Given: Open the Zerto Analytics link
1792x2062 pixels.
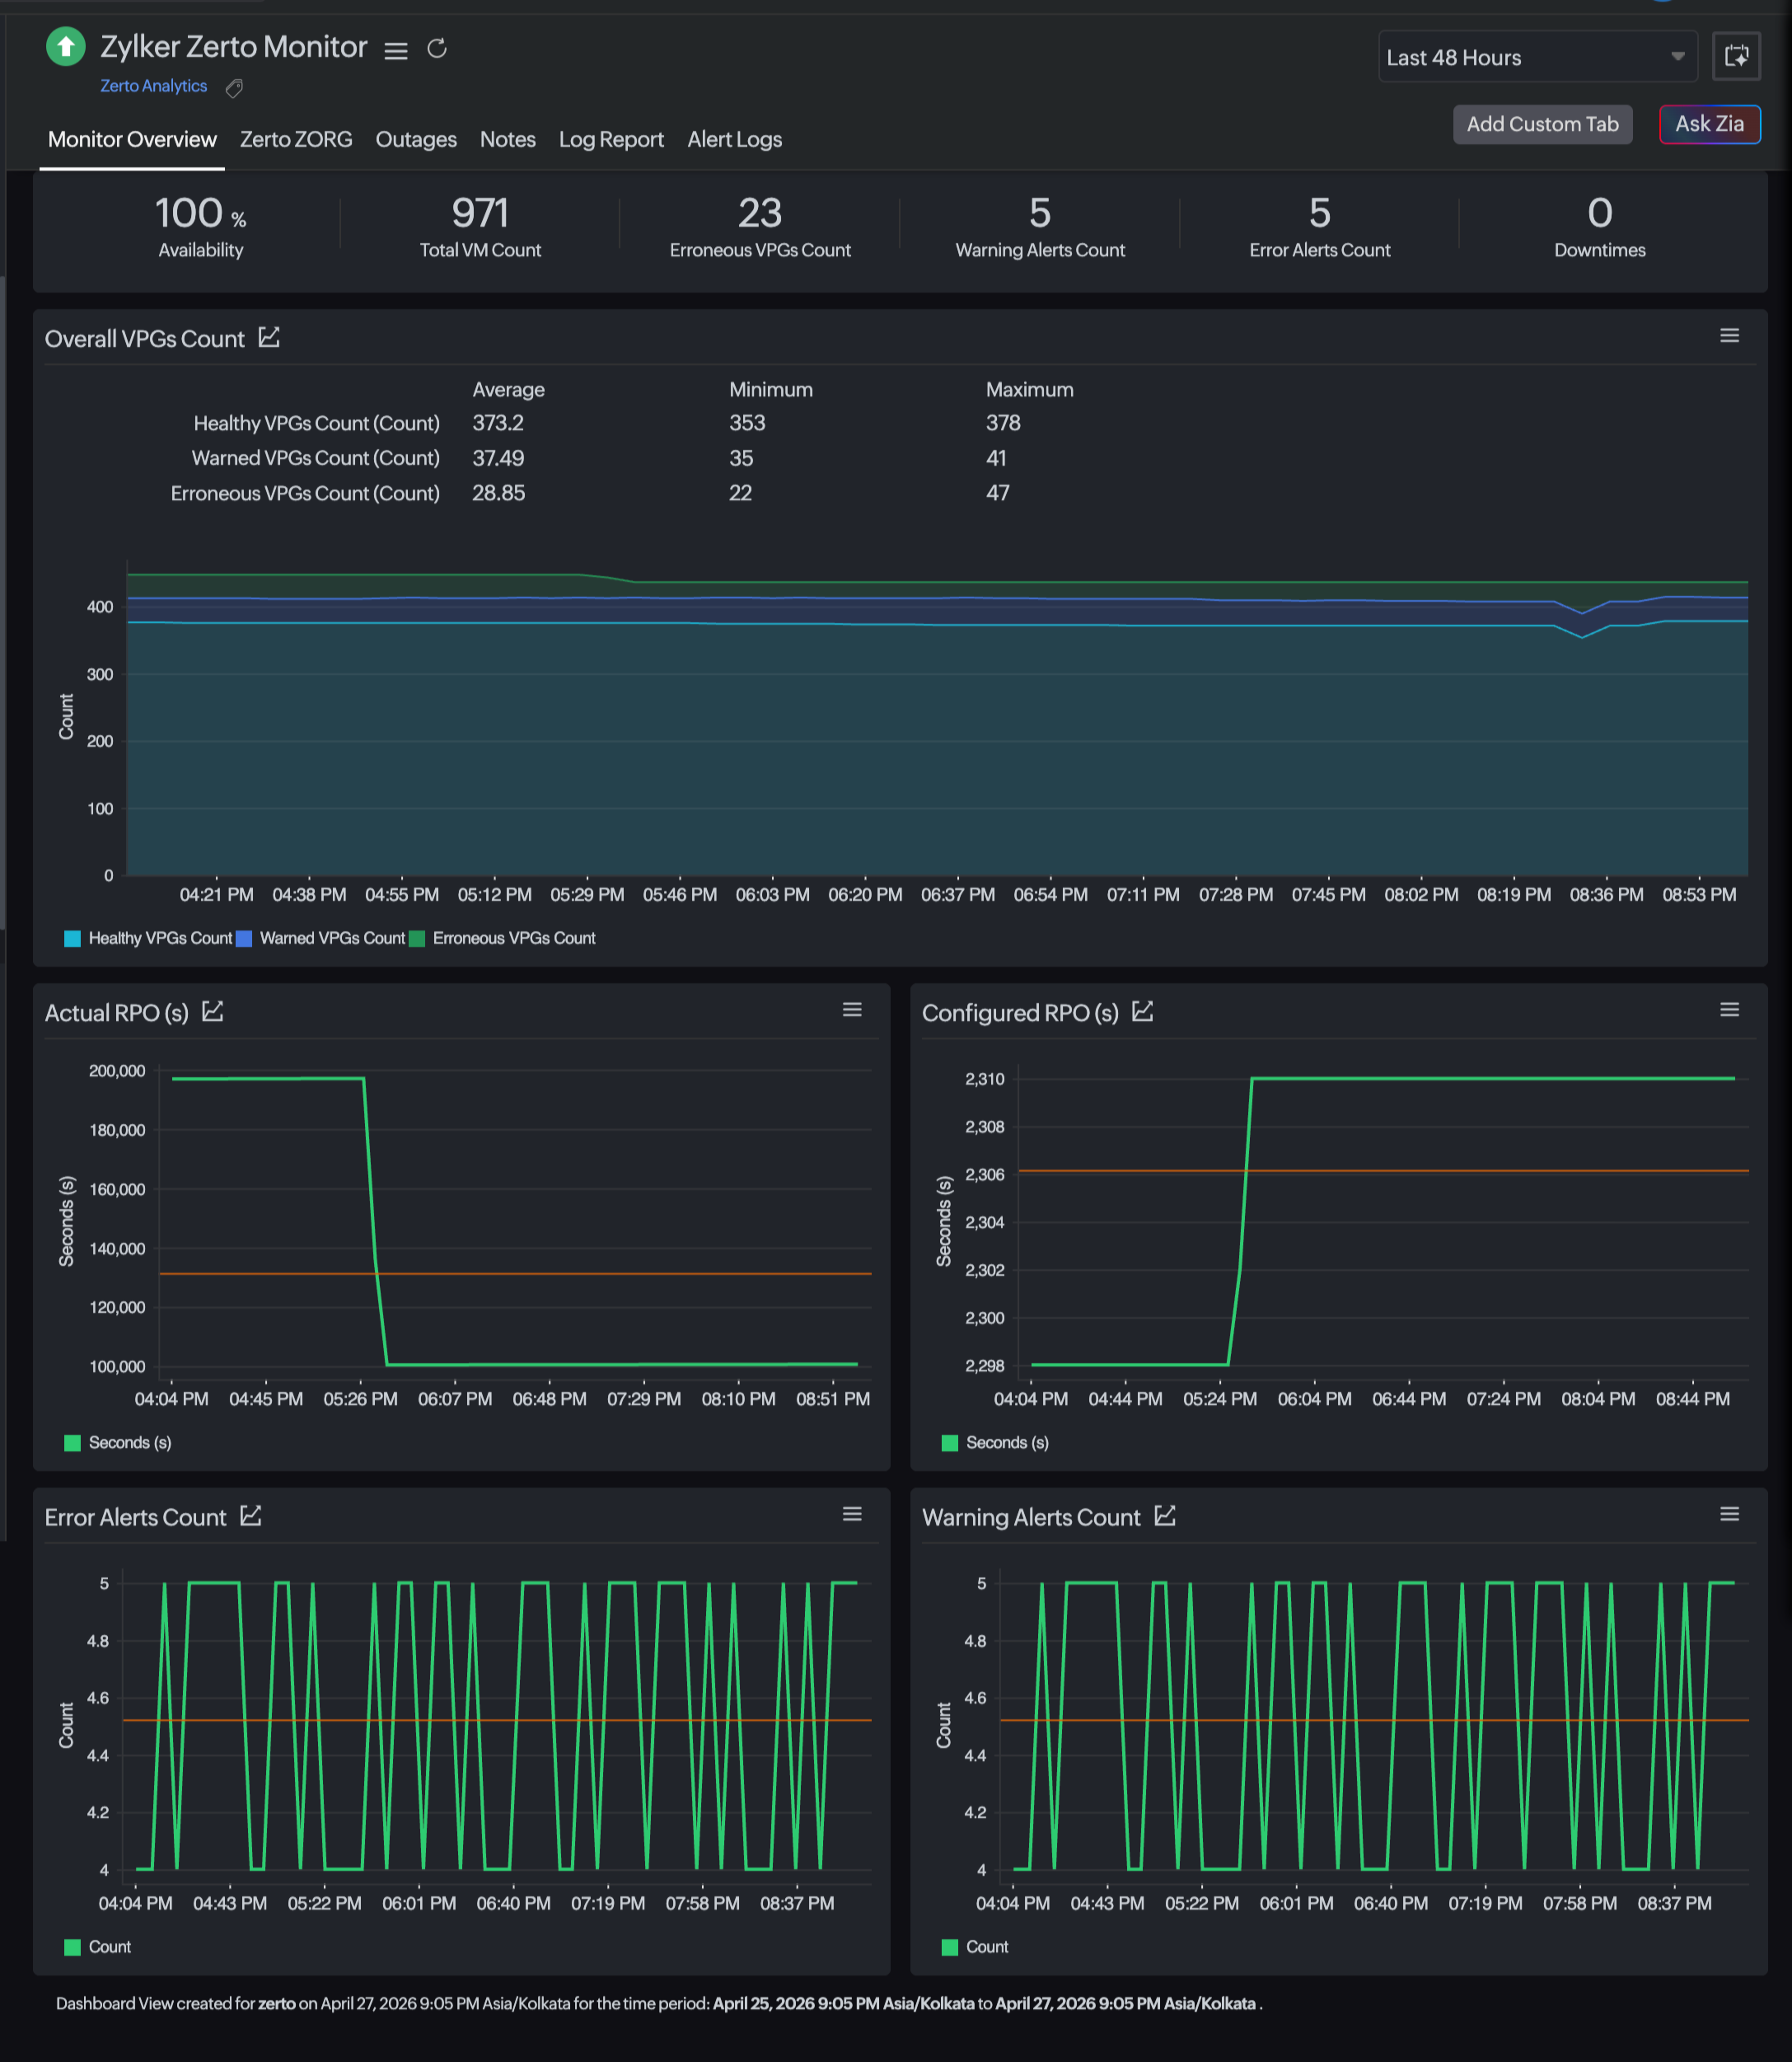Looking at the screenshot, I should point(153,86).
